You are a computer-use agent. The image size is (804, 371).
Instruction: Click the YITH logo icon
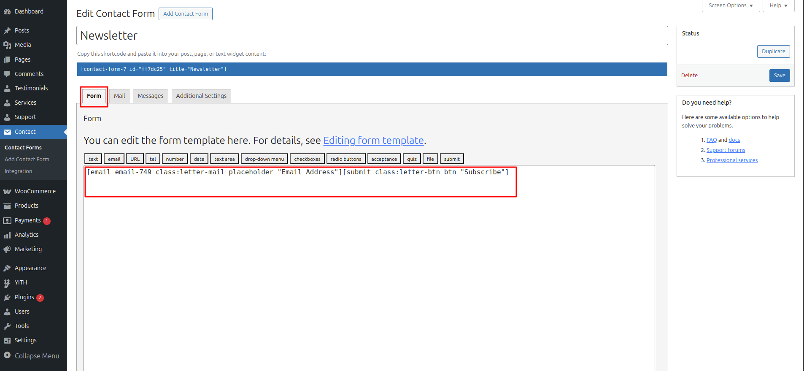click(7, 283)
